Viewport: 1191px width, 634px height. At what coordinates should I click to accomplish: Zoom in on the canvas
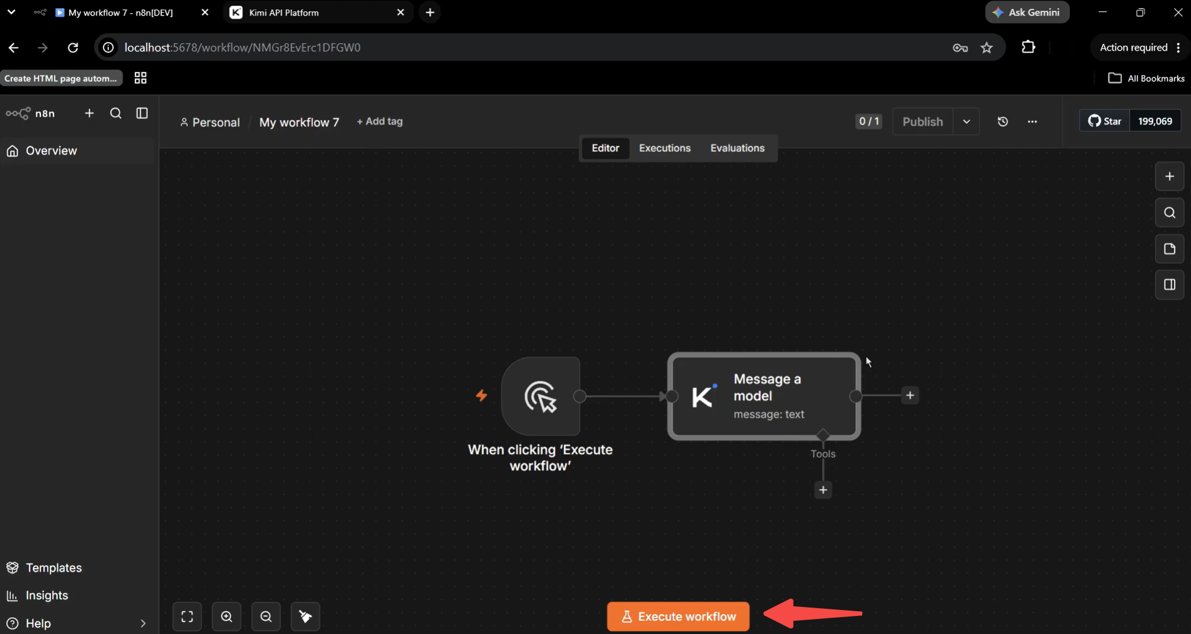point(226,617)
